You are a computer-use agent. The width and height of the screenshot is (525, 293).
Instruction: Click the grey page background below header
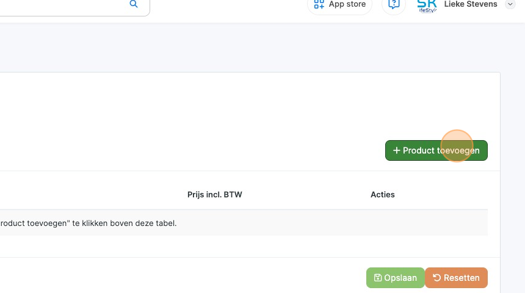(244, 49)
